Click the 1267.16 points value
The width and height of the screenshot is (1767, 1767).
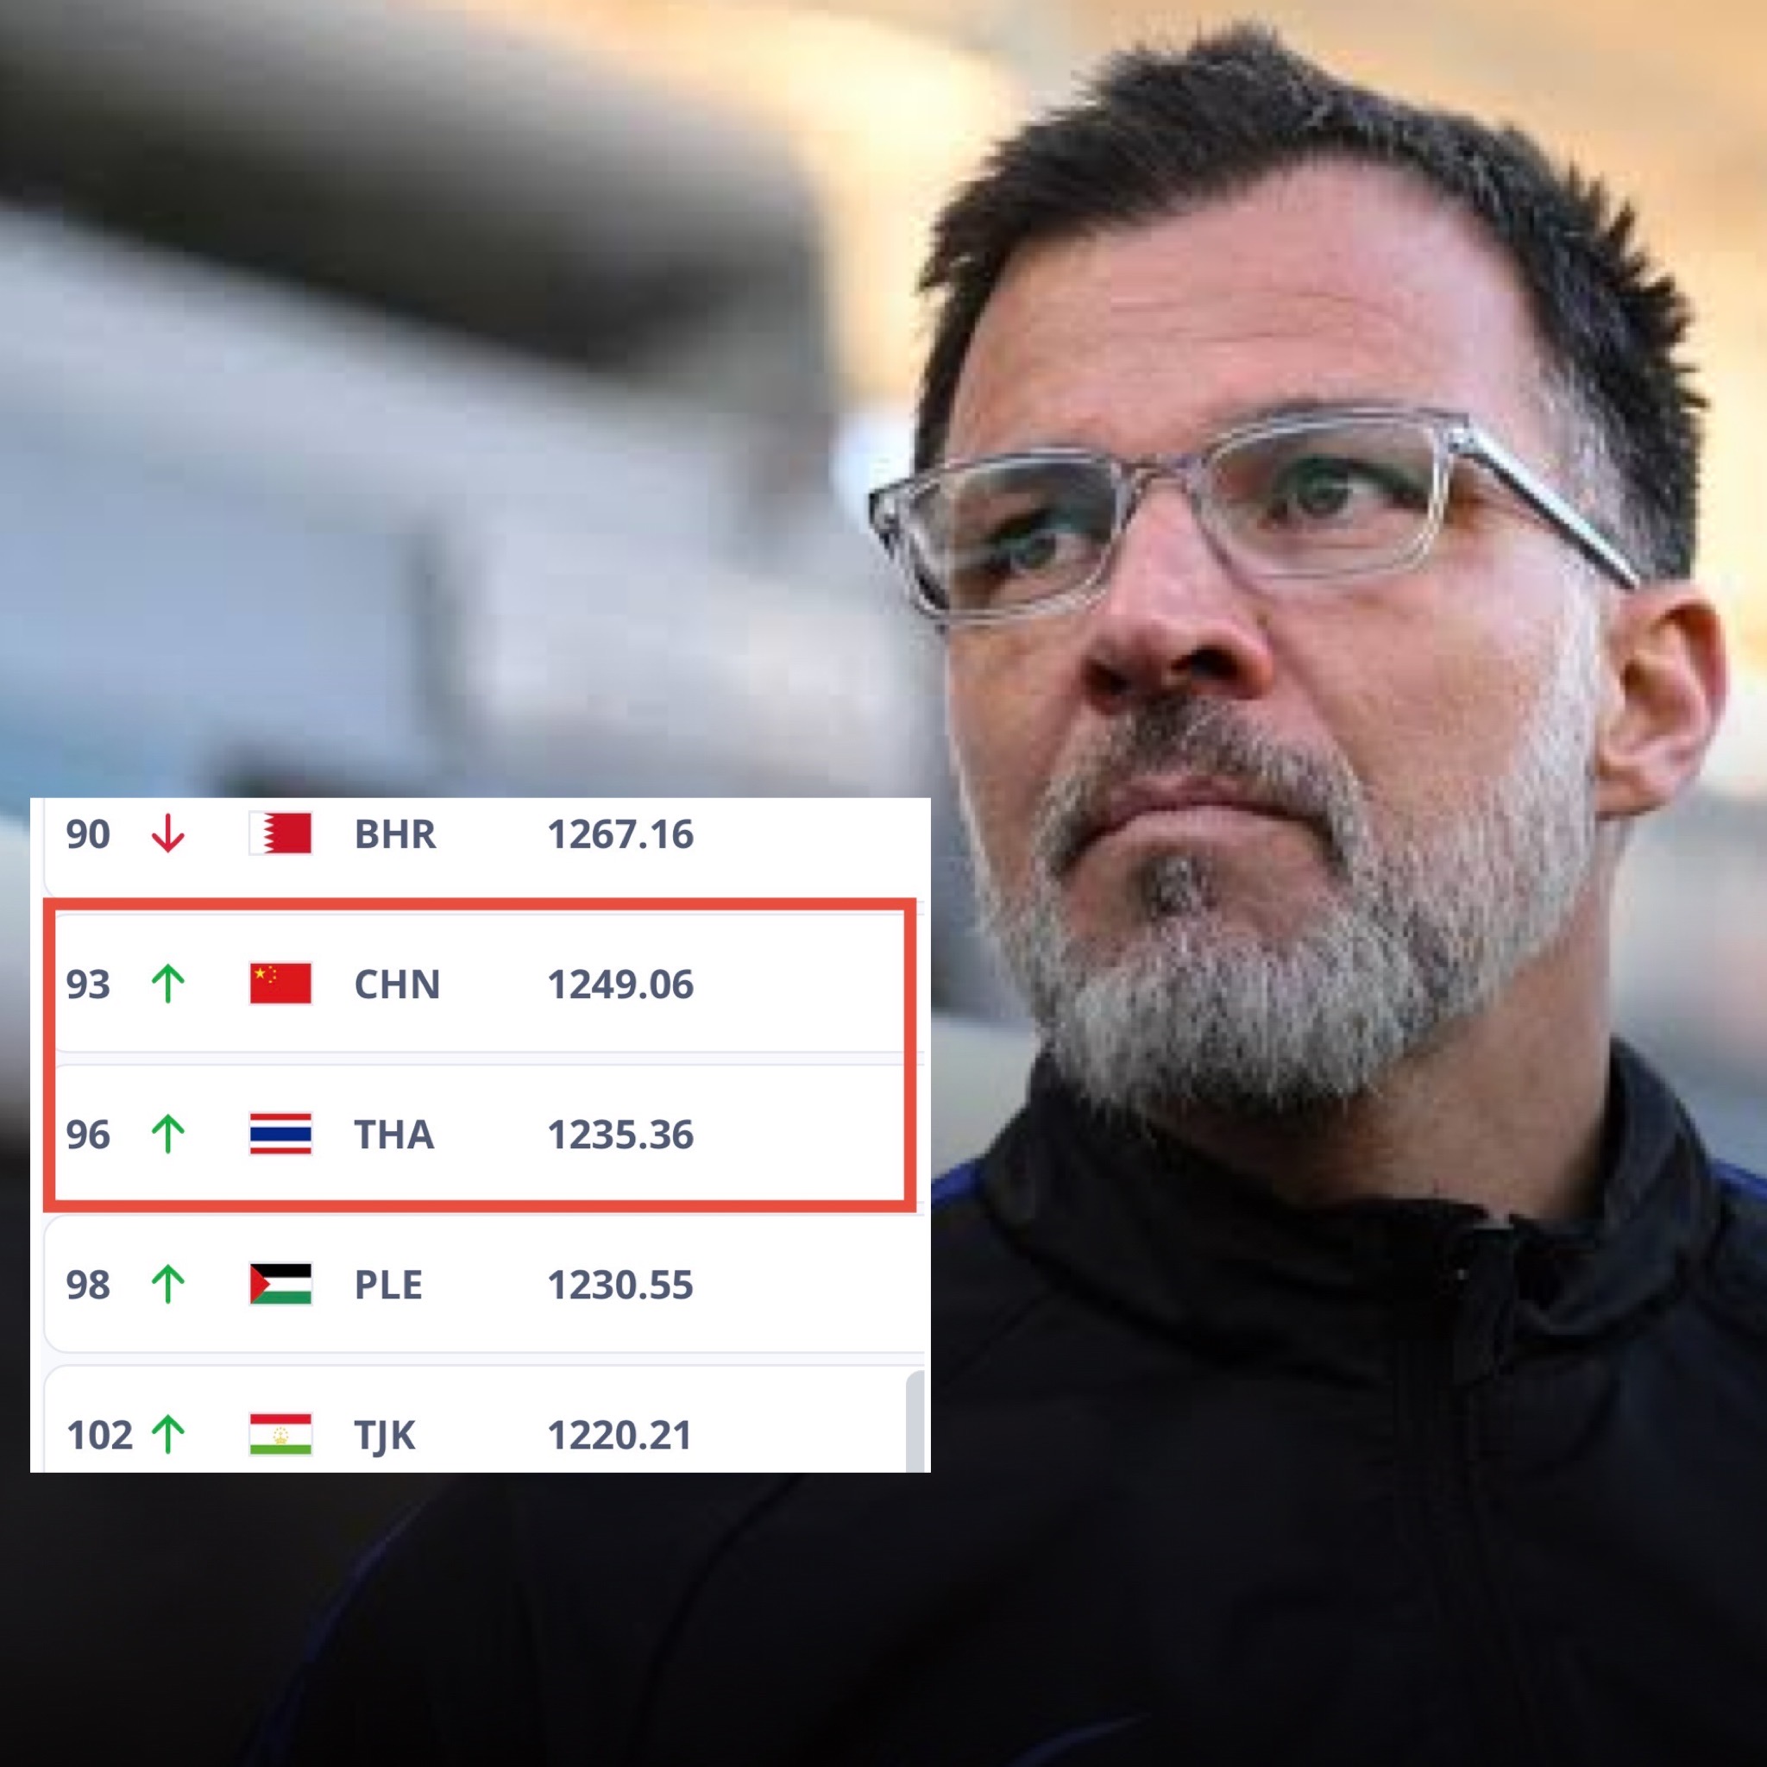click(620, 834)
